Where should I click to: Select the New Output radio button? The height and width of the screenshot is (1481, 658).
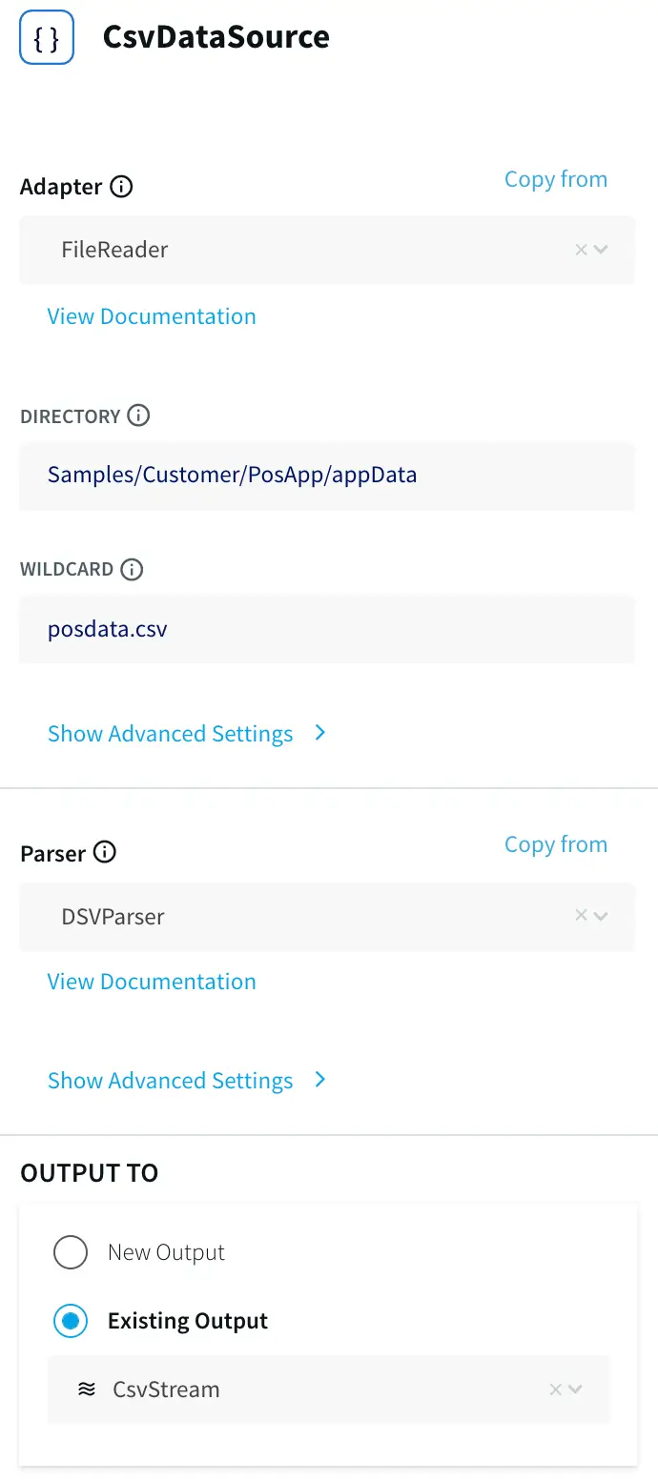point(71,1252)
